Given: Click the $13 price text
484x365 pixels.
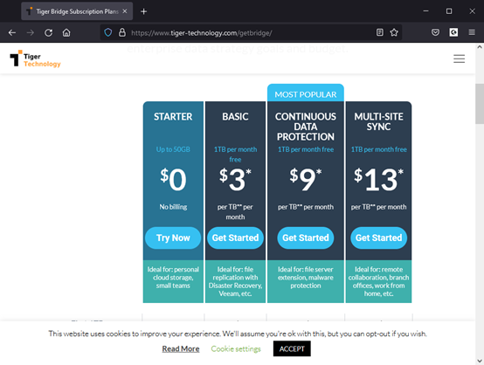Looking at the screenshot, I should point(379,179).
